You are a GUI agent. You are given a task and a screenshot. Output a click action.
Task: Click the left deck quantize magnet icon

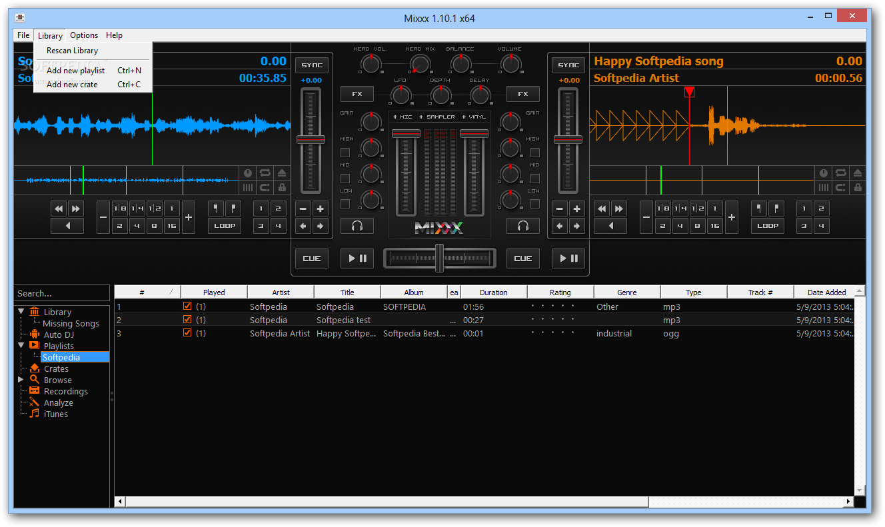(265, 188)
